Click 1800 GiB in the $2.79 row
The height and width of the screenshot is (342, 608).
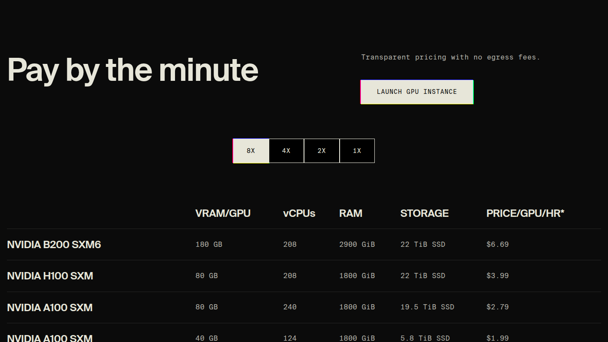point(357,307)
